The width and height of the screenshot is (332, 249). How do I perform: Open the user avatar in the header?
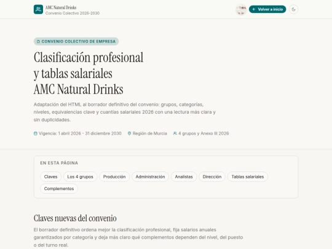point(241,10)
